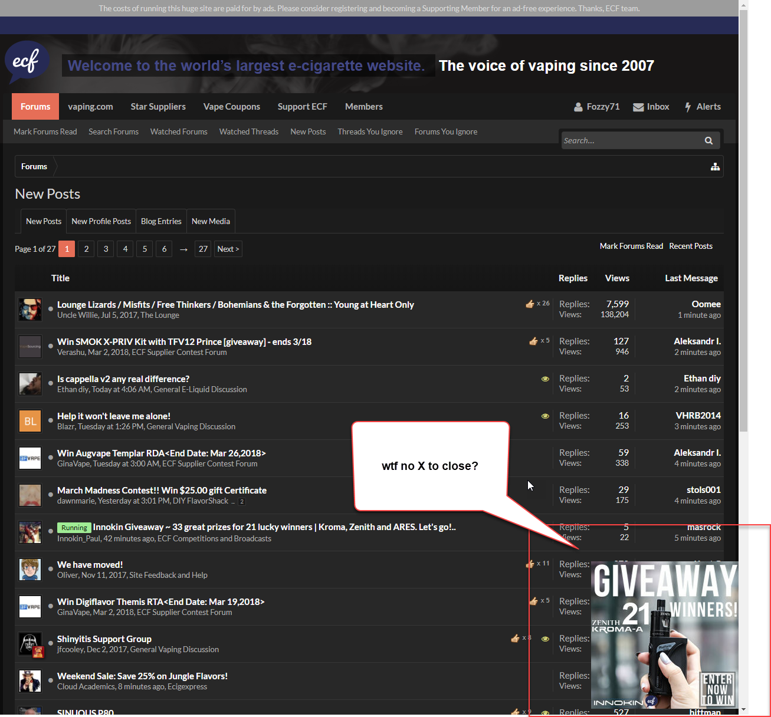Go to page 2 of results
The height and width of the screenshot is (717, 771).
86,249
